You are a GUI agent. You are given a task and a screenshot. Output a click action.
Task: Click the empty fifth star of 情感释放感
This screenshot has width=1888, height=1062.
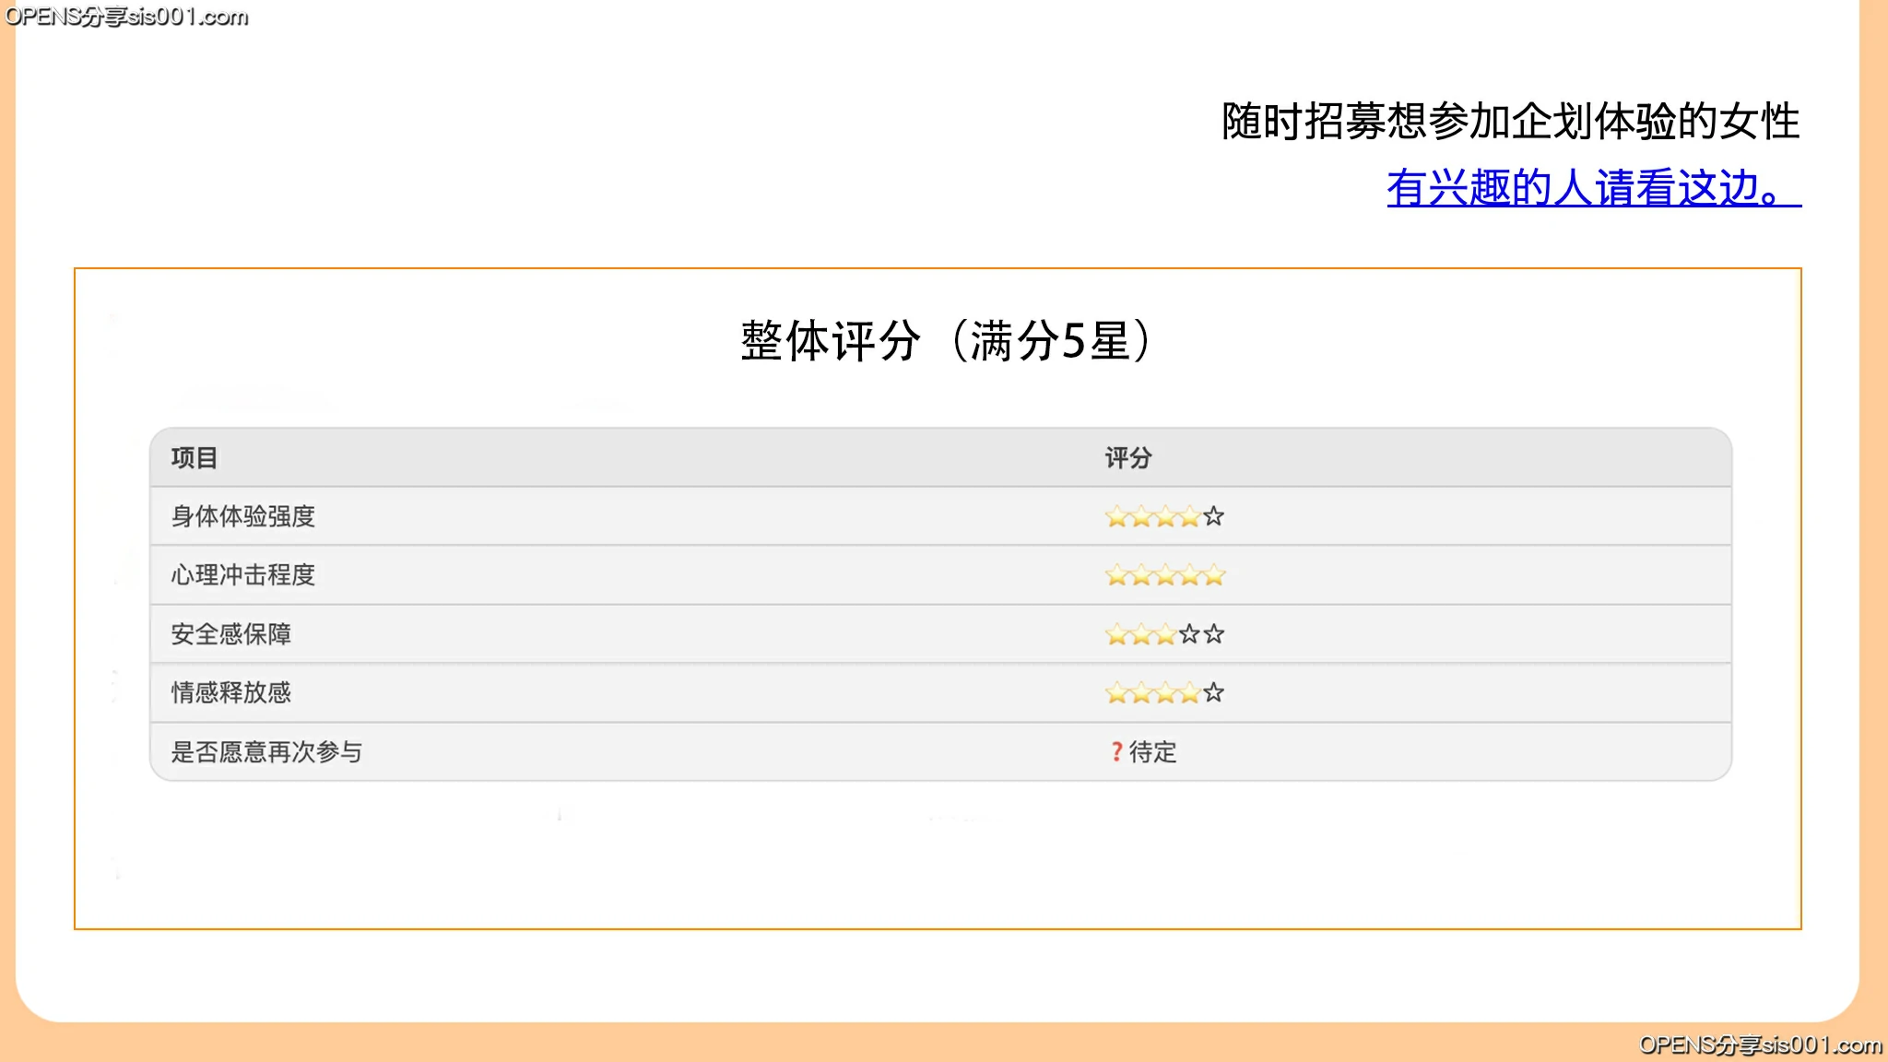[x=1214, y=692]
